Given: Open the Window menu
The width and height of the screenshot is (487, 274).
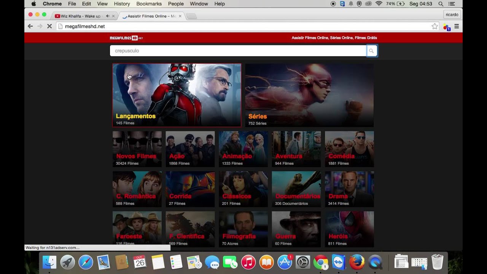Looking at the screenshot, I should (x=199, y=4).
